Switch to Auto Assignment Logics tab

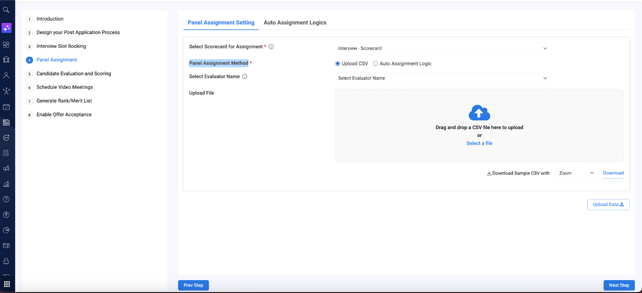(295, 23)
